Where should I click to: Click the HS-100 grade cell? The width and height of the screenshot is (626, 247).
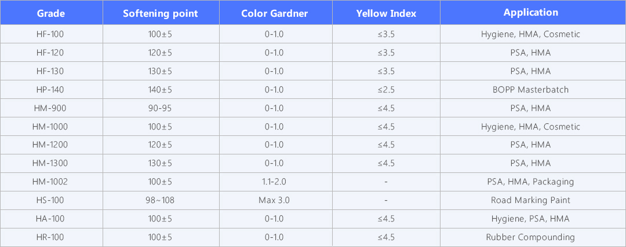[x=50, y=200]
